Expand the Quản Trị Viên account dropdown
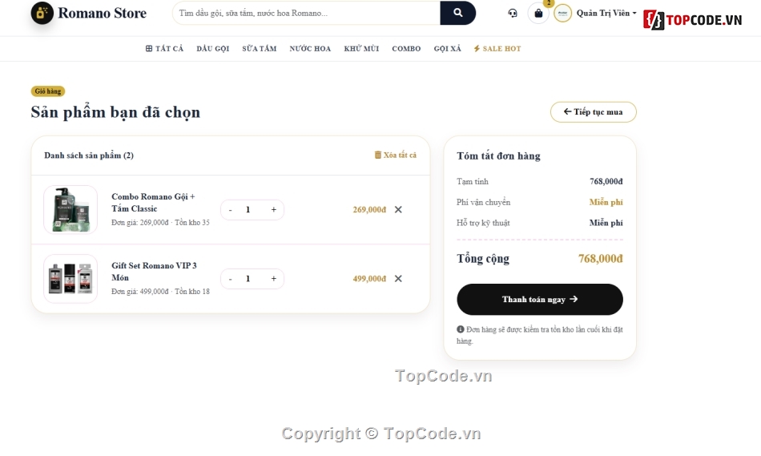 point(606,13)
